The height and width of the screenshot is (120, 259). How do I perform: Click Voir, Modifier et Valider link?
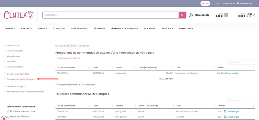228,73
